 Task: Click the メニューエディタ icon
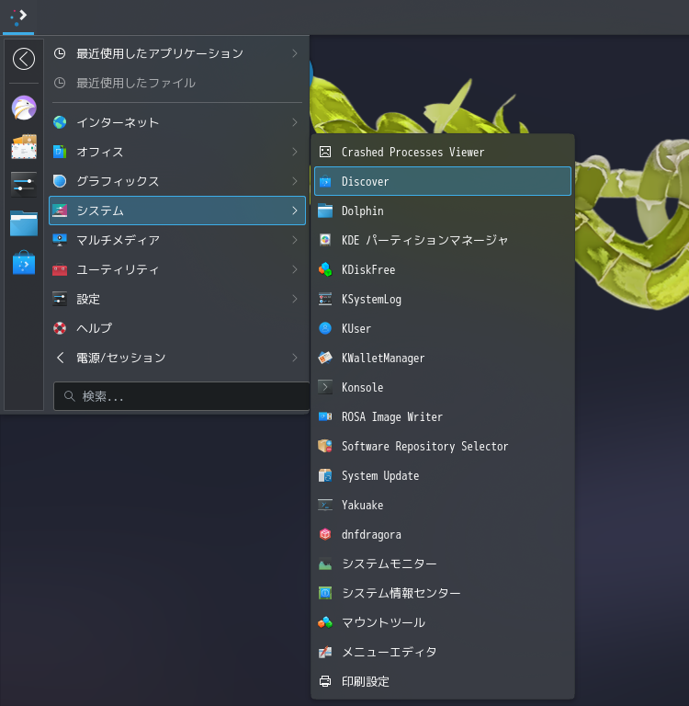click(x=325, y=652)
